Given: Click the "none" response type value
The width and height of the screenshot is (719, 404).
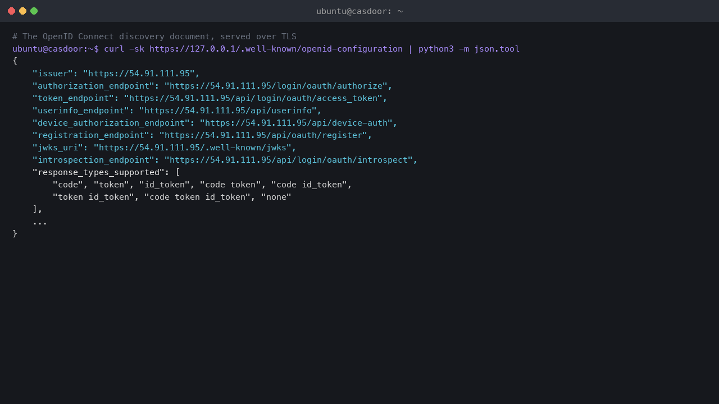Looking at the screenshot, I should click(x=276, y=197).
